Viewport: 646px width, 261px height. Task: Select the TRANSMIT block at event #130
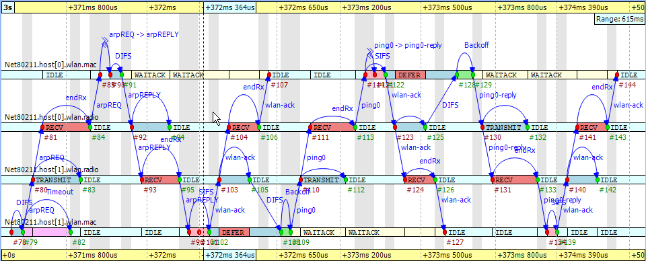coord(505,127)
